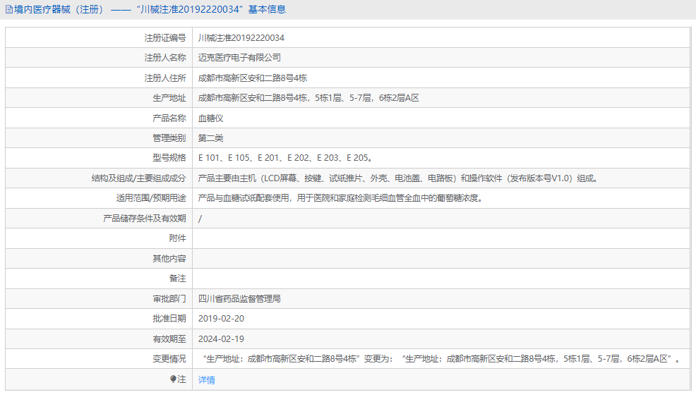Select approval department 四川省药品监督管理局
Viewport: 696px width, 397px height.
pos(239,299)
